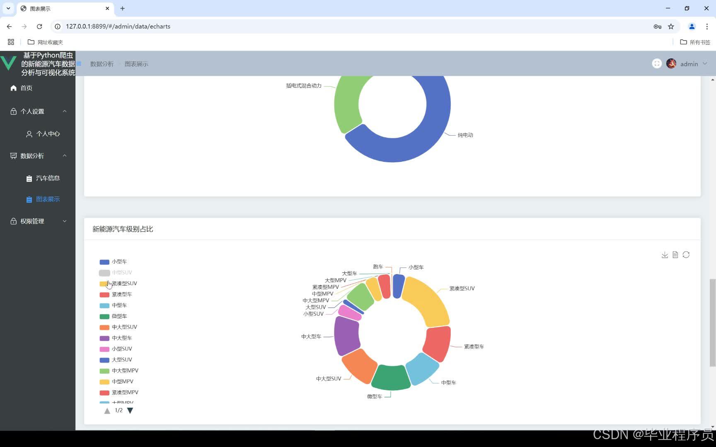The height and width of the screenshot is (447, 716).
Task: Open the Chrome three-dot menu
Action: [x=707, y=26]
